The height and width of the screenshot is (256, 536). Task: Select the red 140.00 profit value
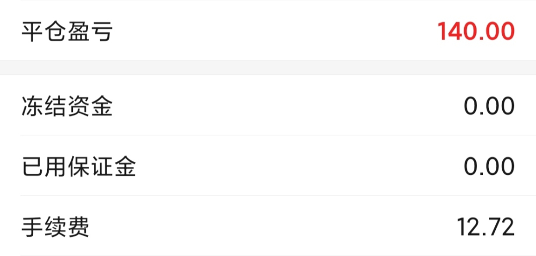pyautogui.click(x=476, y=32)
